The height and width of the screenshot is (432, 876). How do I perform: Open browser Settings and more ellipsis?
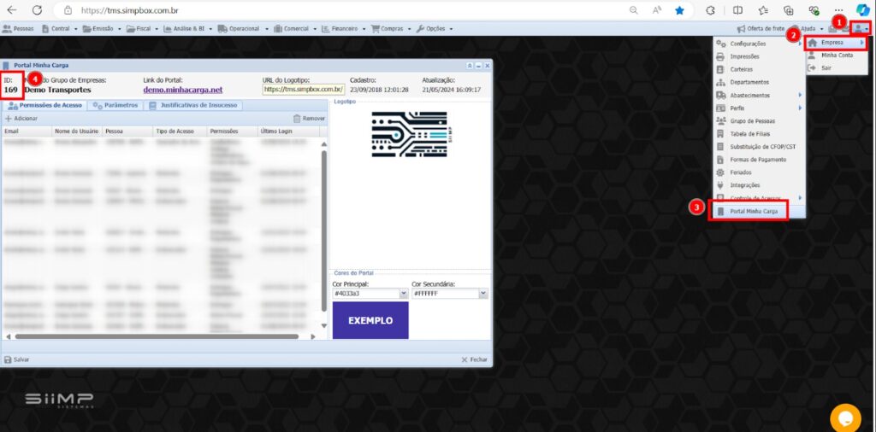[x=838, y=10]
